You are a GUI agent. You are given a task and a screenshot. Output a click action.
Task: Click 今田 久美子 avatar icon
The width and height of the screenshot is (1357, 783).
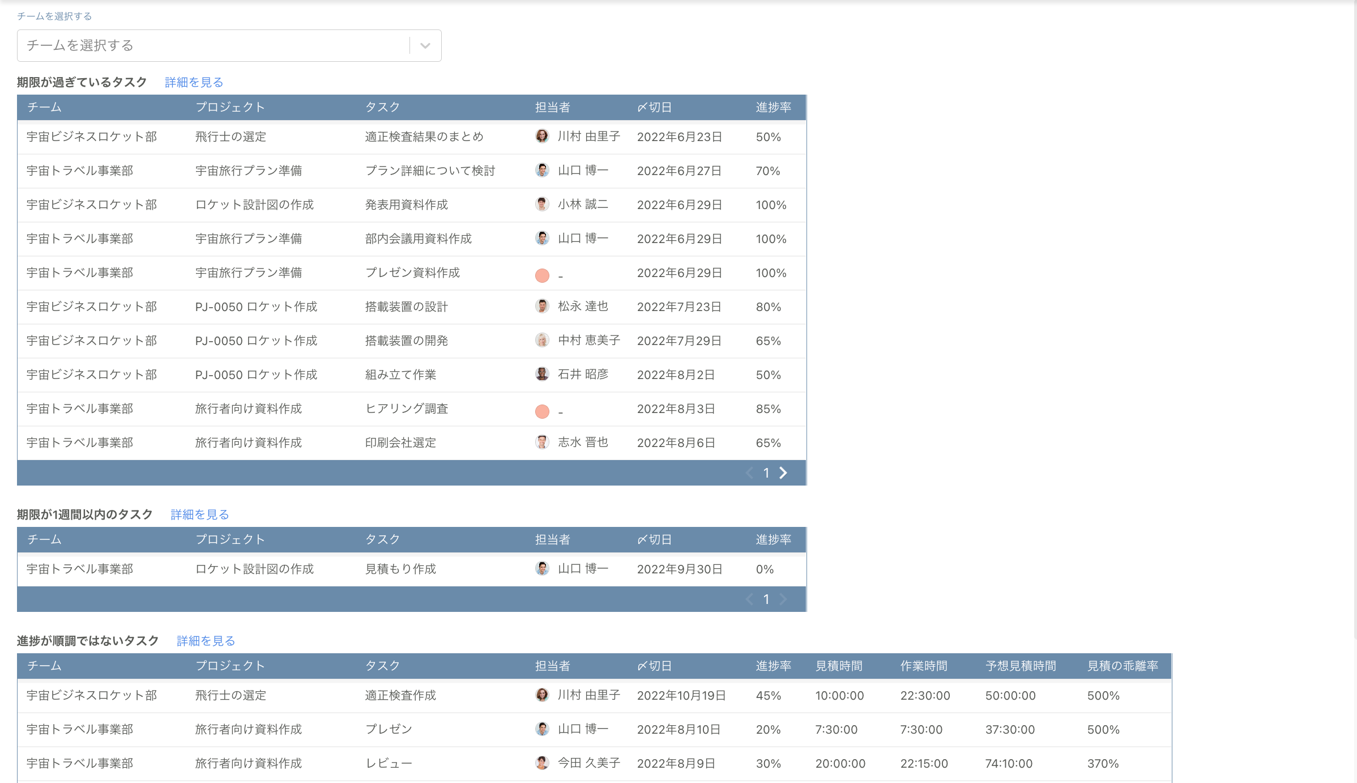click(x=542, y=763)
